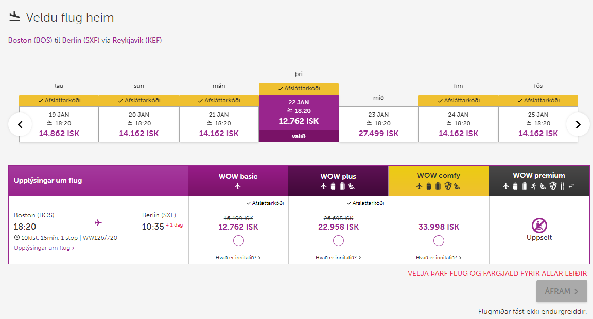Choose the 23 JAN date for 27.499 ISK
This screenshot has height=319, width=593.
point(378,124)
